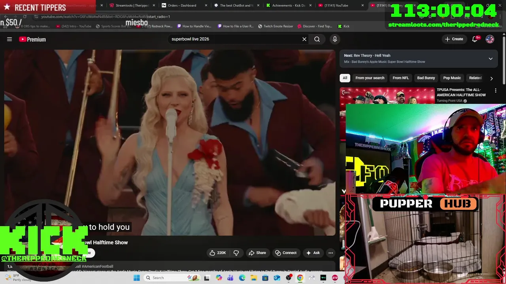Open the Windows Start menu

pyautogui.click(x=136, y=278)
